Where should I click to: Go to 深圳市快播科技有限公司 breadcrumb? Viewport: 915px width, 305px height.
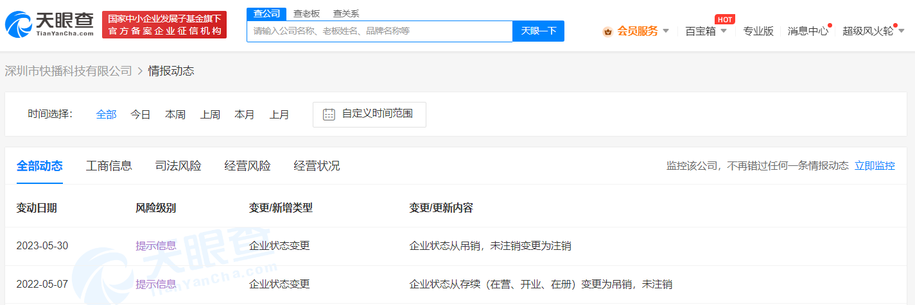coord(69,71)
